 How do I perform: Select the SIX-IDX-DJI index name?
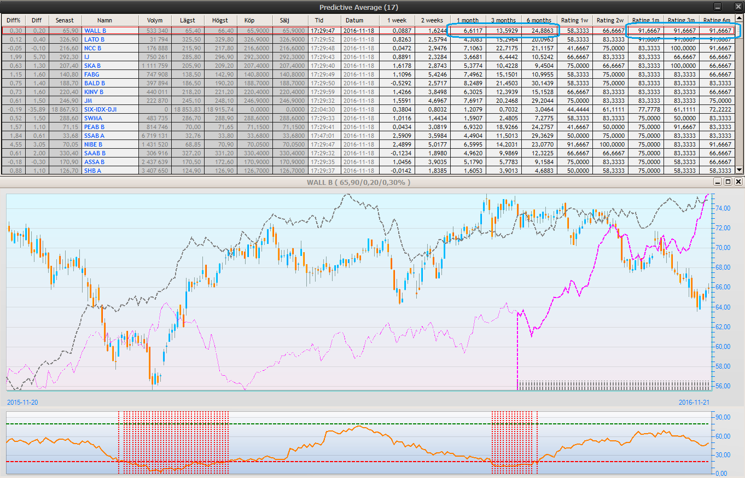100,109
